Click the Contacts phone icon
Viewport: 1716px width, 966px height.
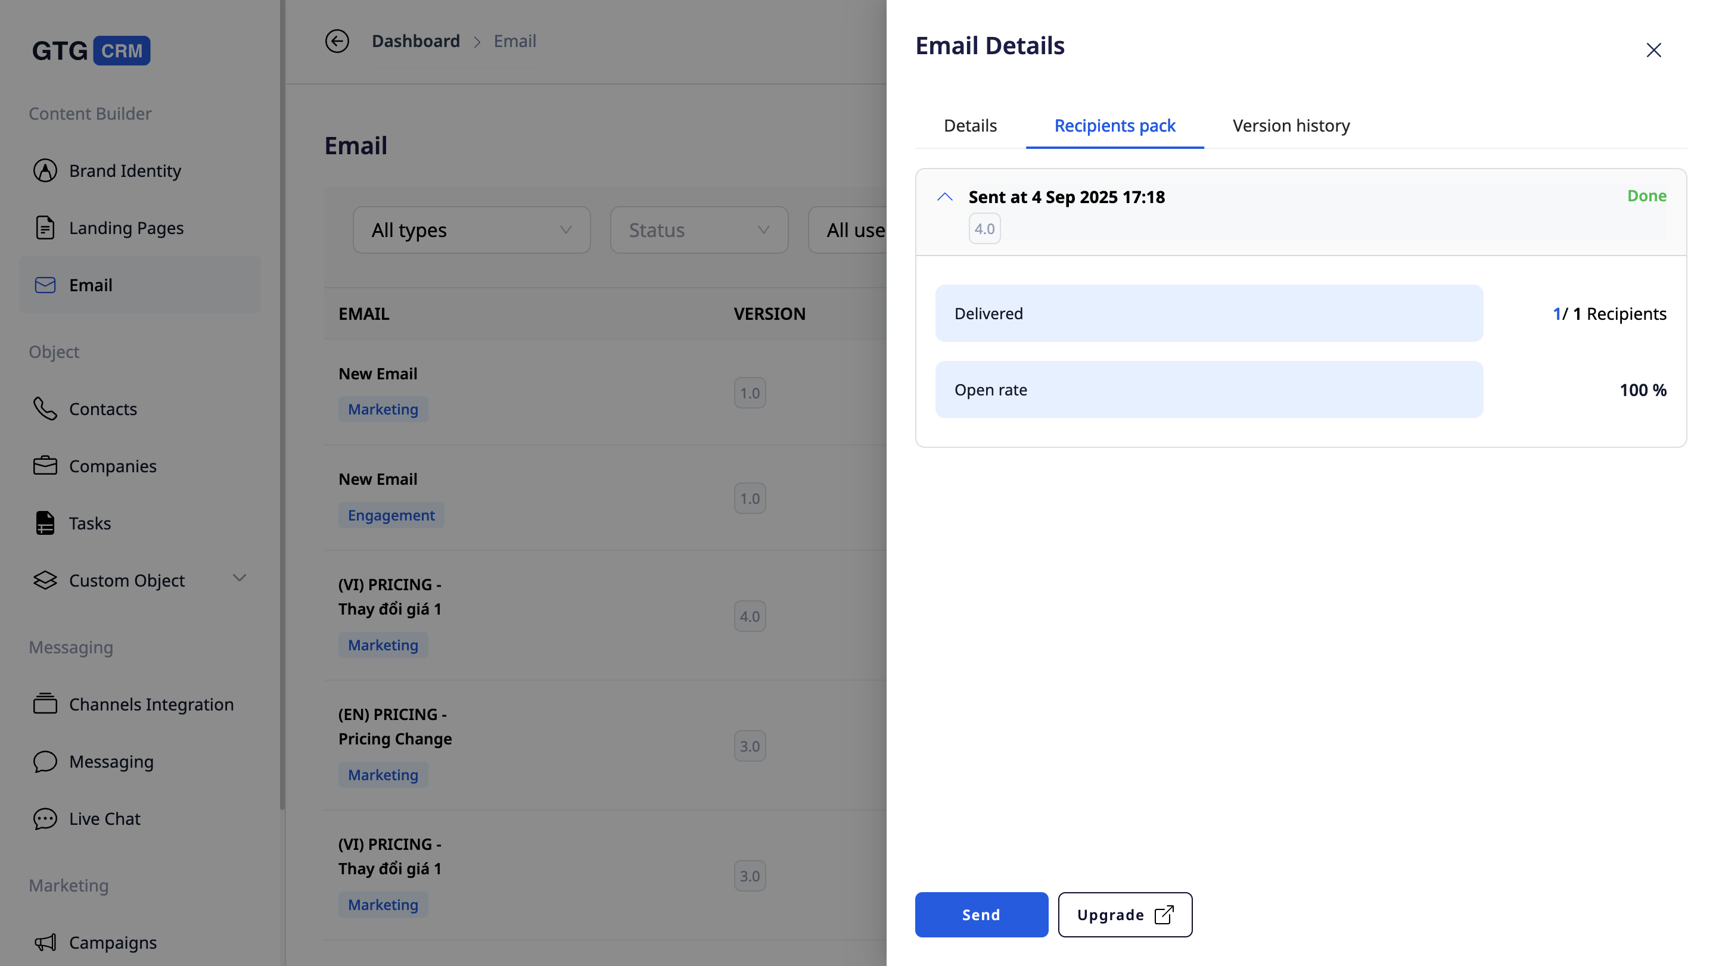45,409
